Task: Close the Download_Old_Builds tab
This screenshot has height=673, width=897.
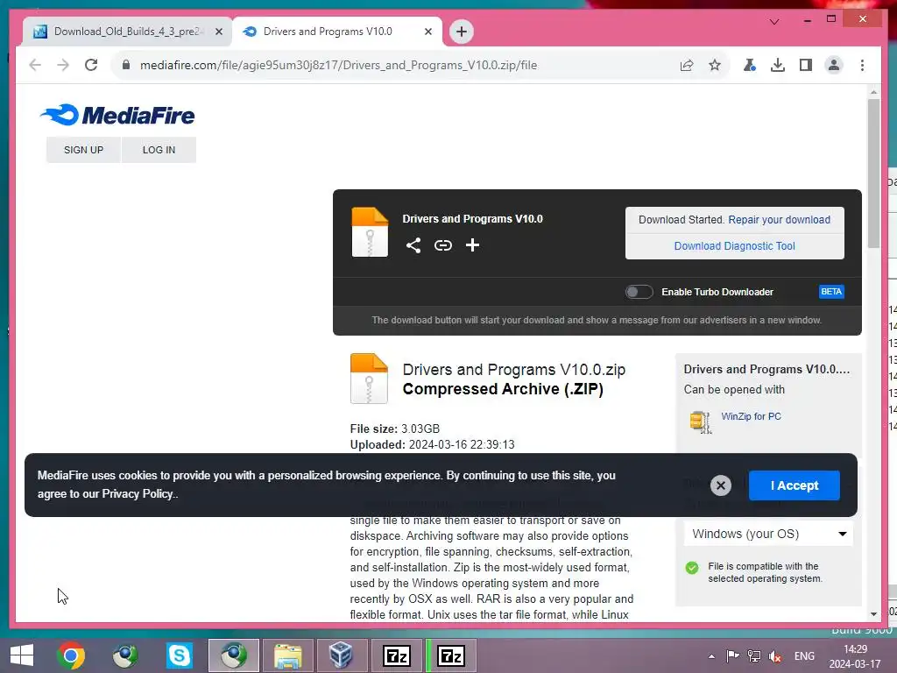Action: pyautogui.click(x=218, y=32)
